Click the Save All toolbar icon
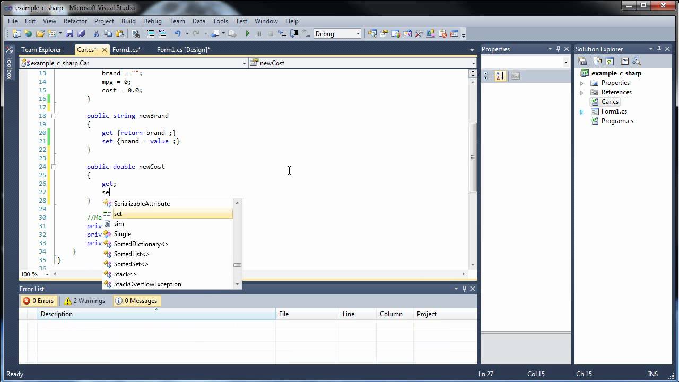The width and height of the screenshot is (679, 382). click(x=80, y=34)
